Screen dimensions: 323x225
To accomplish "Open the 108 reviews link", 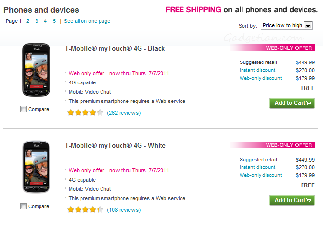I will pyautogui.click(x=123, y=210).
